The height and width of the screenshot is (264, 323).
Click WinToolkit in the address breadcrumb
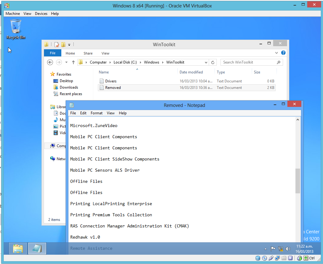pos(175,62)
